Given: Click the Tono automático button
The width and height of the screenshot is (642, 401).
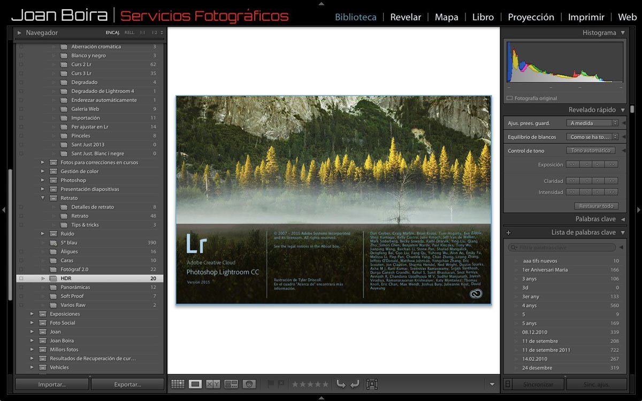Looking at the screenshot, I should tap(591, 151).
